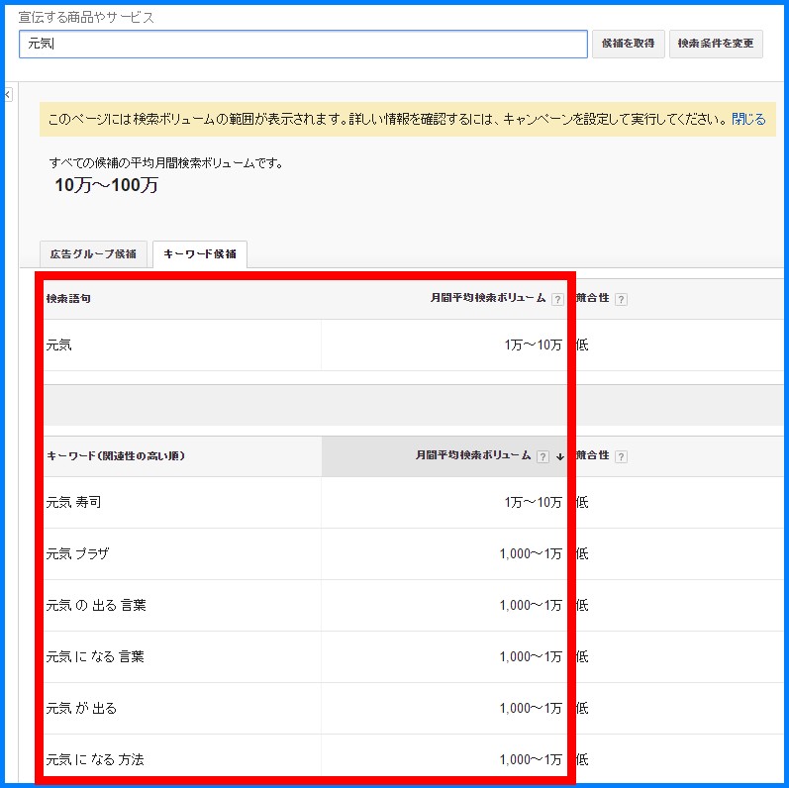
Task: Open 競合性 help icon in keyword table
Action: coord(621,456)
